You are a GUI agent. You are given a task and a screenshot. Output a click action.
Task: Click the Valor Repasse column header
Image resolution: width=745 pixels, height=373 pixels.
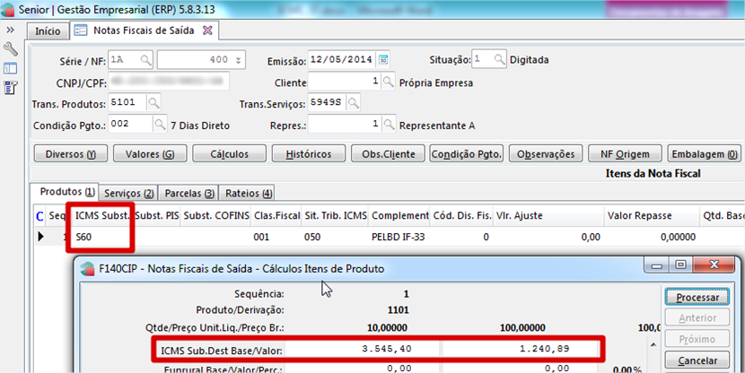tap(652, 215)
